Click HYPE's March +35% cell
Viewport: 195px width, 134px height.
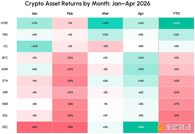tap(105, 23)
